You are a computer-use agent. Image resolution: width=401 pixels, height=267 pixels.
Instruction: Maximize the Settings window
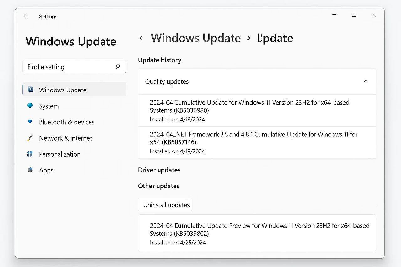[x=354, y=15]
